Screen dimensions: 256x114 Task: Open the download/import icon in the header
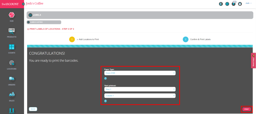(x=221, y=4)
